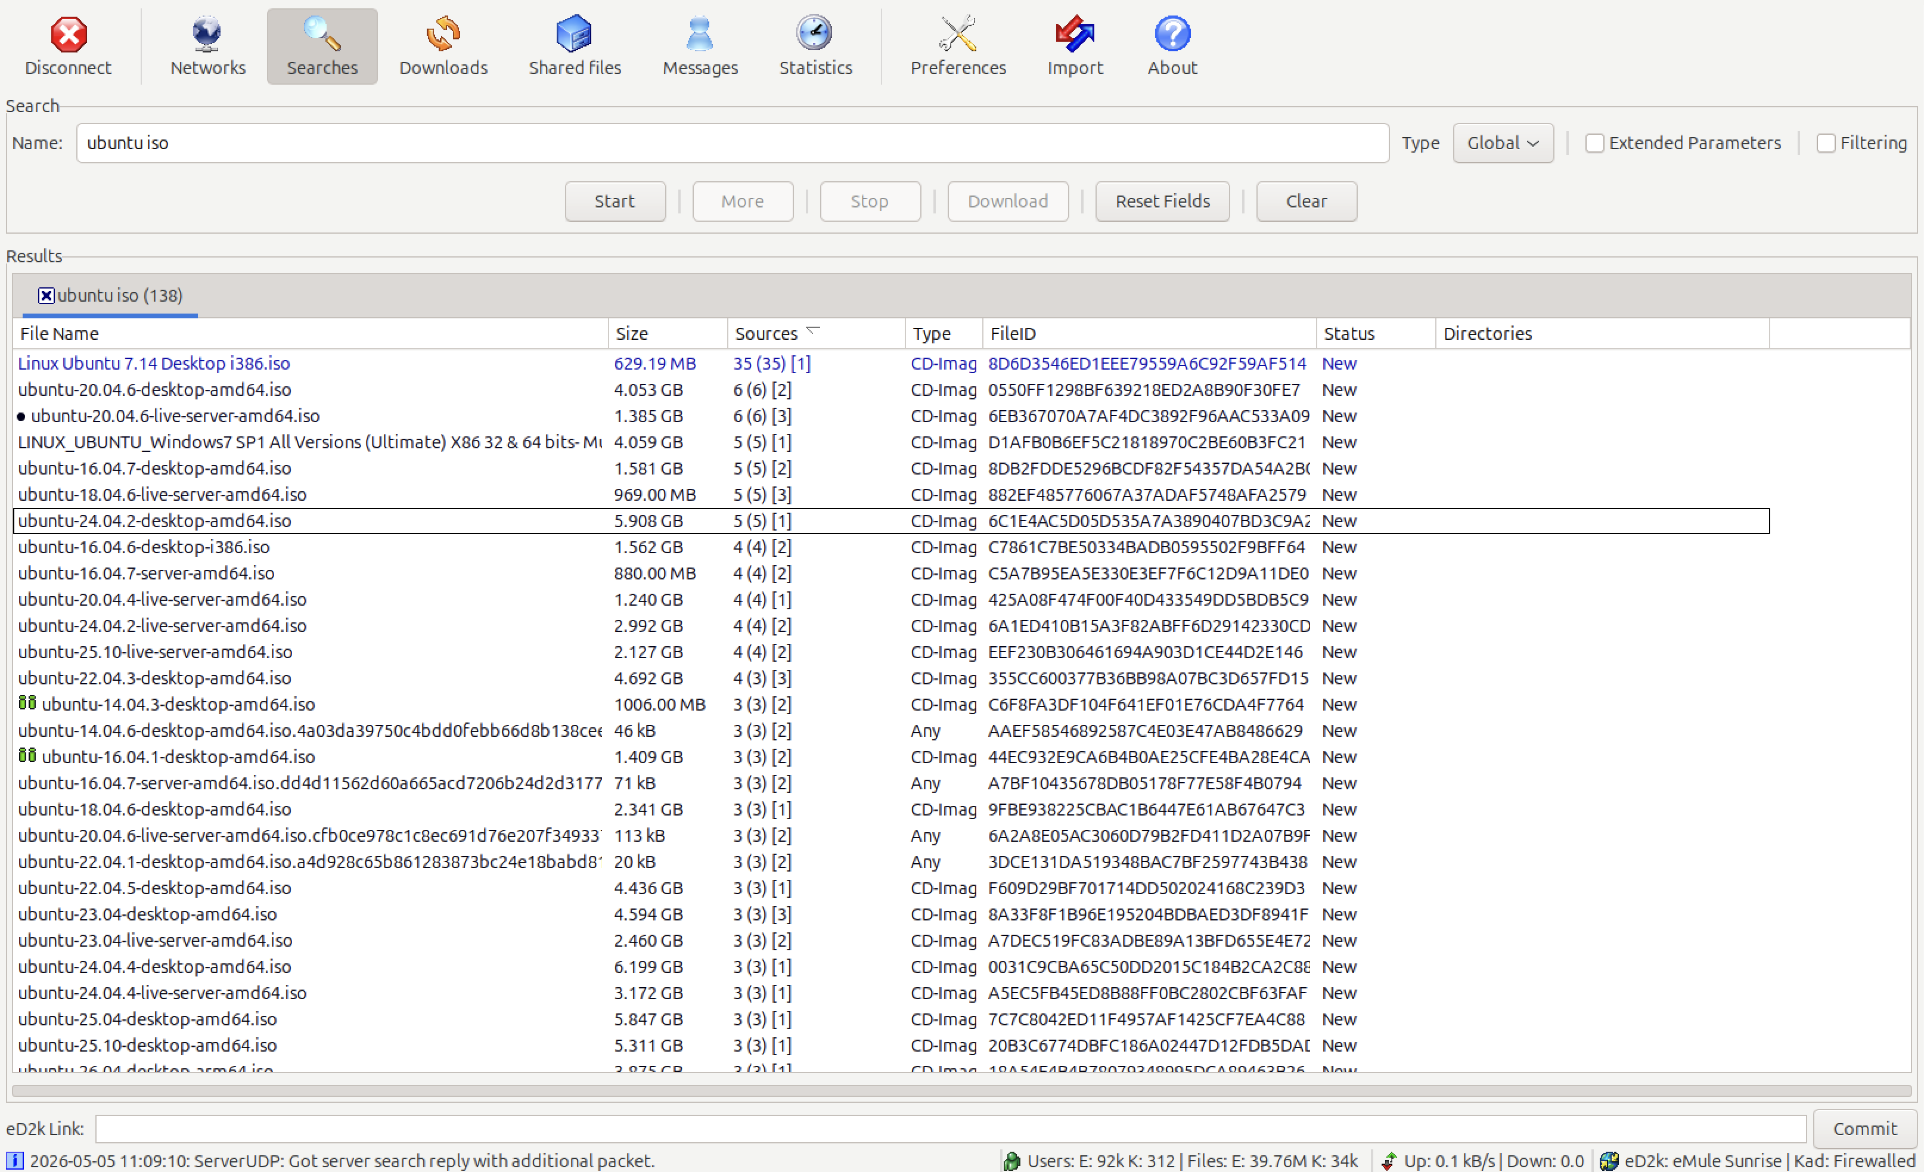Close the 'ubuntu iso (138)' search tab
Image resolution: width=1924 pixels, height=1172 pixels.
46,295
